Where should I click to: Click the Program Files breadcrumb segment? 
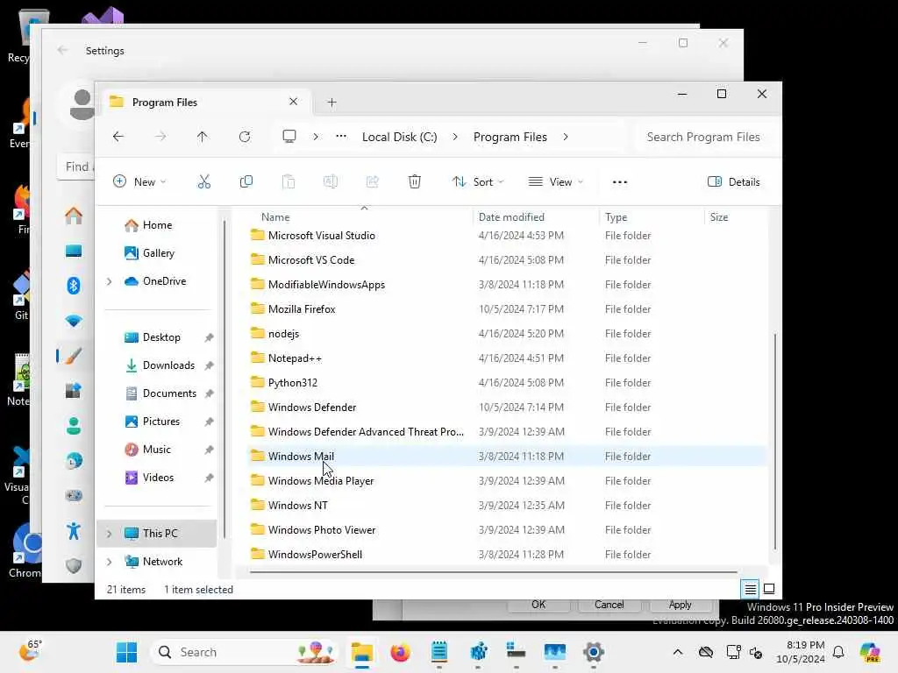point(510,137)
